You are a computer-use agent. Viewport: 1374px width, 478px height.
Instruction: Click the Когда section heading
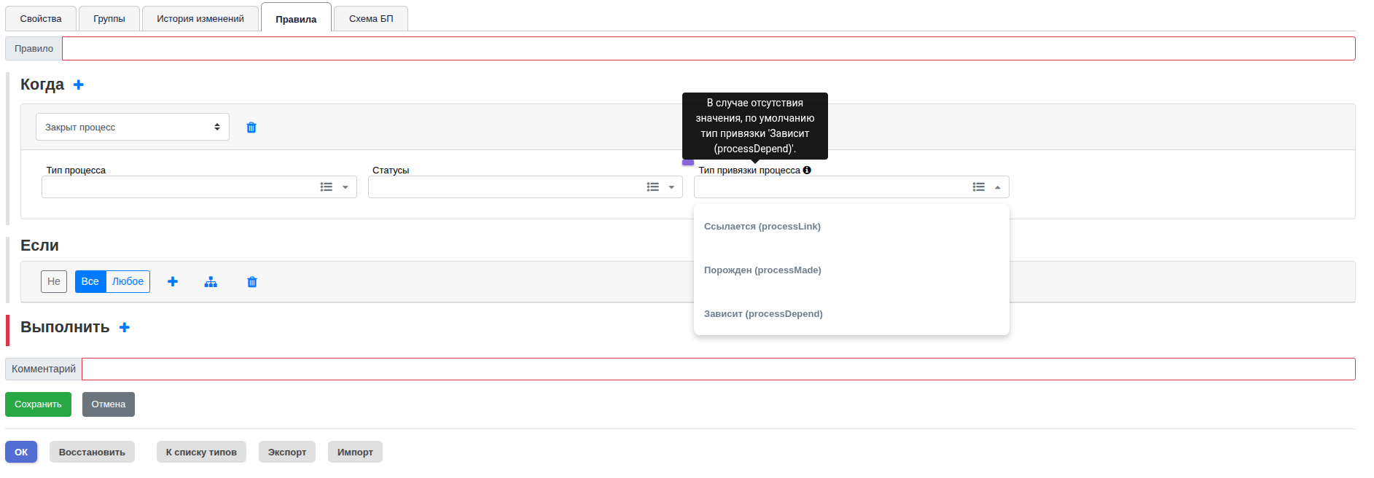point(42,85)
